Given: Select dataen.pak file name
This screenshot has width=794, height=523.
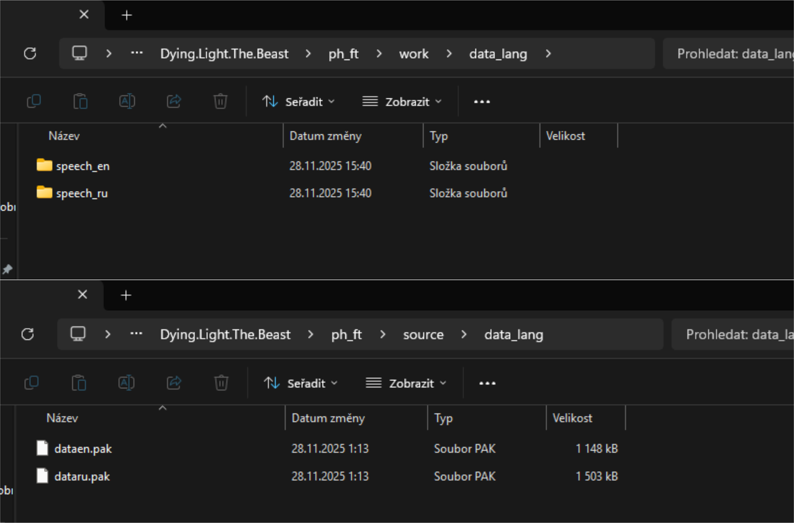Looking at the screenshot, I should (83, 449).
